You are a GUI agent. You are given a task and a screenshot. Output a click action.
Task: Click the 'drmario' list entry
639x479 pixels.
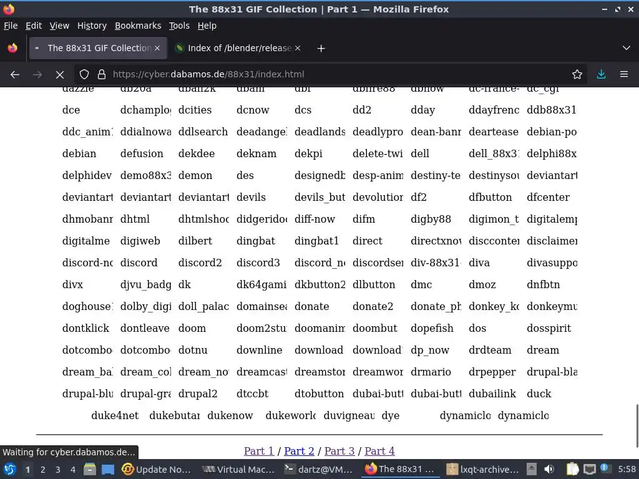click(431, 372)
